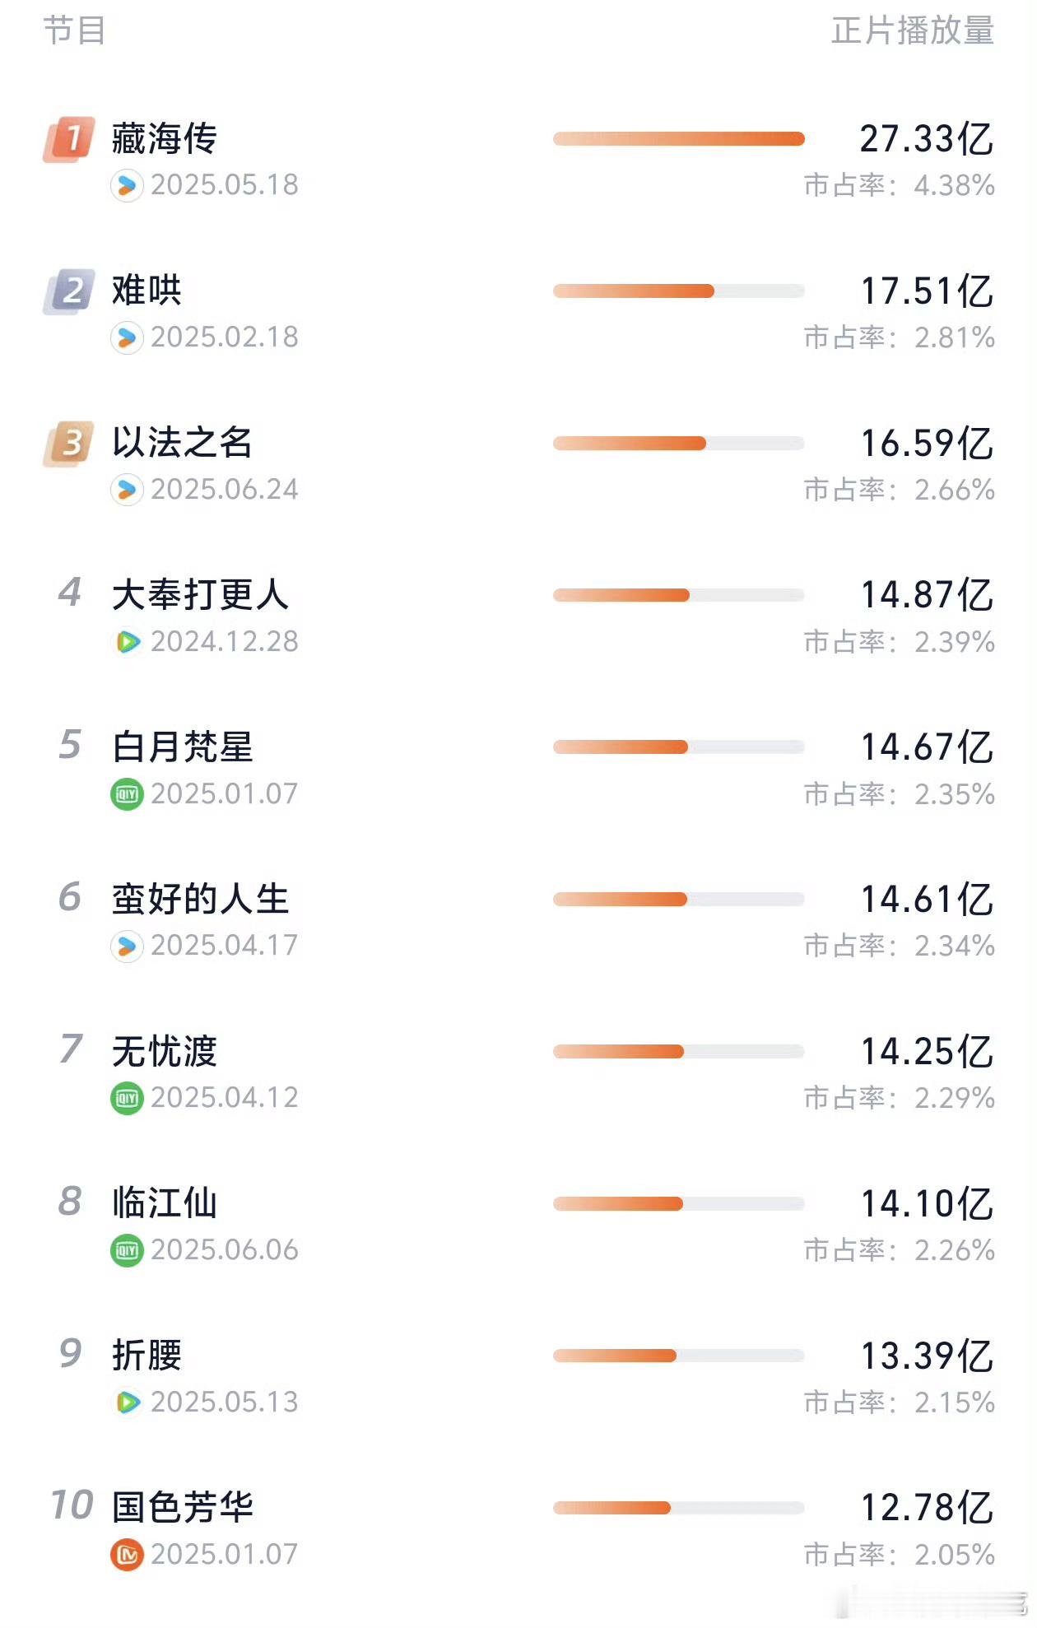Screen dimensions: 1037x1628
Task: Click iQIYI icon under 临江仙
Action: pyautogui.click(x=127, y=1250)
